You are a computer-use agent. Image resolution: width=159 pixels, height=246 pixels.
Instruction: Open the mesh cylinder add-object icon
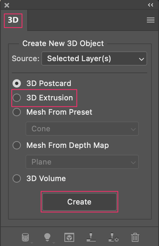(25, 237)
